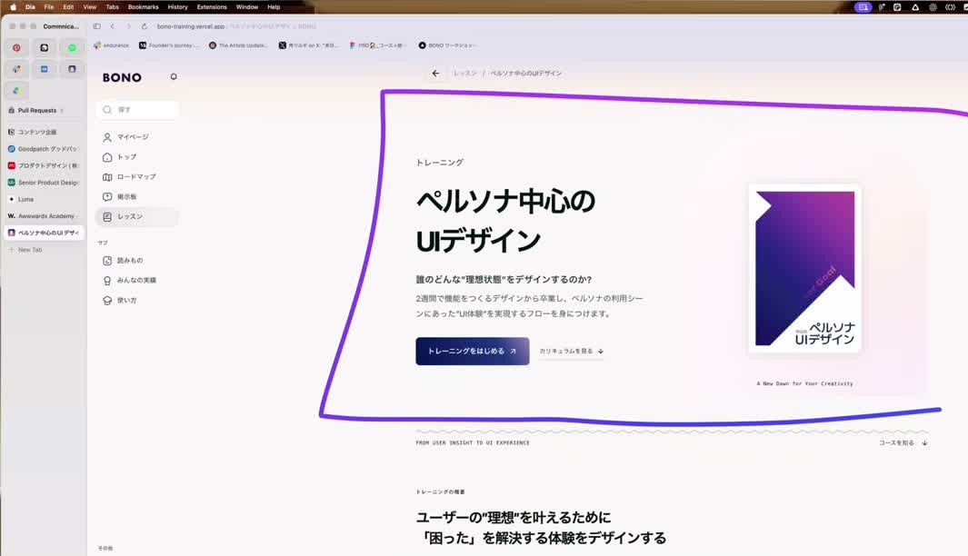The image size is (968, 556).
Task: Open The Artistic Update bookmark
Action: [238, 45]
